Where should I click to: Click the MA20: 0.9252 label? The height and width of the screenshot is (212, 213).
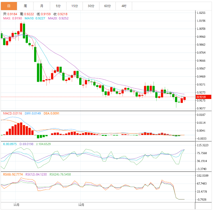(x=58, y=18)
